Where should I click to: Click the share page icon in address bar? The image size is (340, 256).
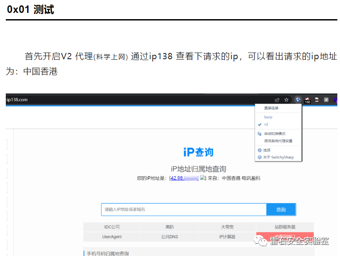[x=277, y=100]
